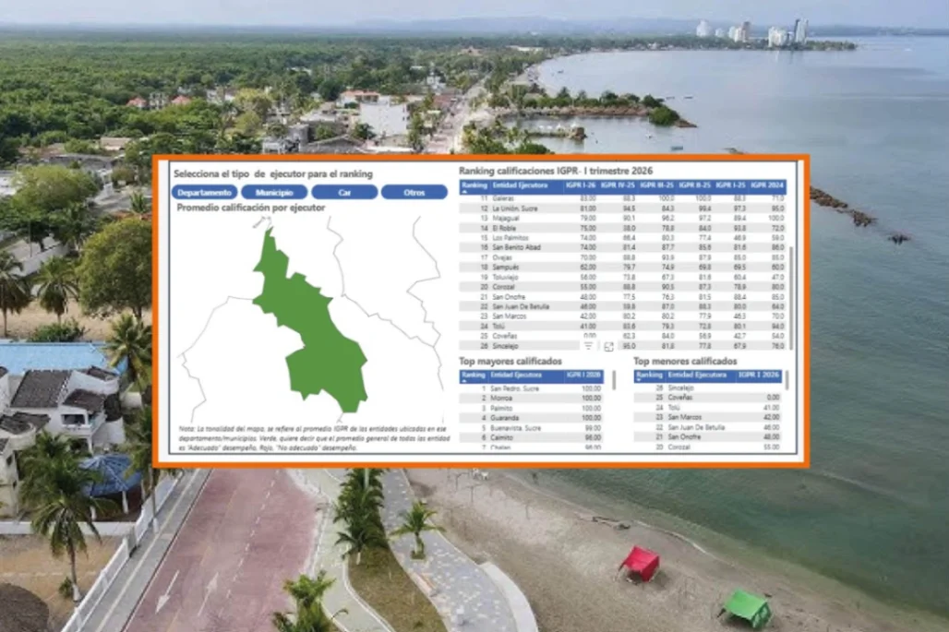The image size is (949, 632).
Task: Click 'Guaranda' in Top mayores table
Action: click(504, 419)
